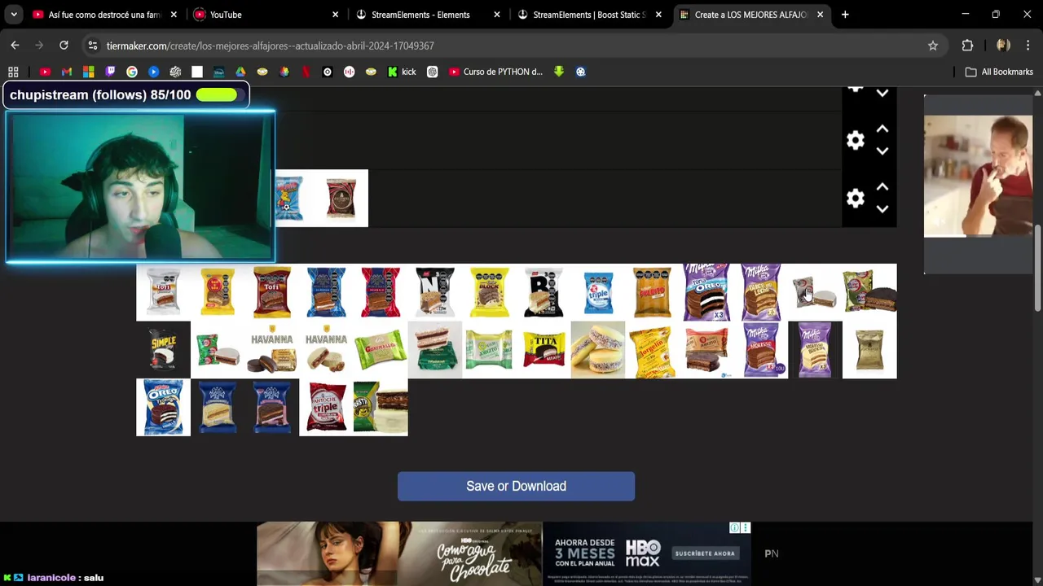Open the Twitch bookmark
Screen dimensions: 1043x586
(x=110, y=72)
